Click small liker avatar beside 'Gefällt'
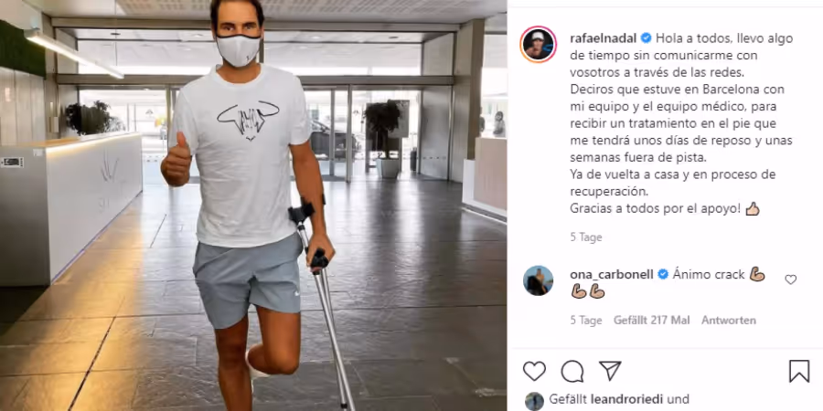Screen dimensions: 823x411 534,401
